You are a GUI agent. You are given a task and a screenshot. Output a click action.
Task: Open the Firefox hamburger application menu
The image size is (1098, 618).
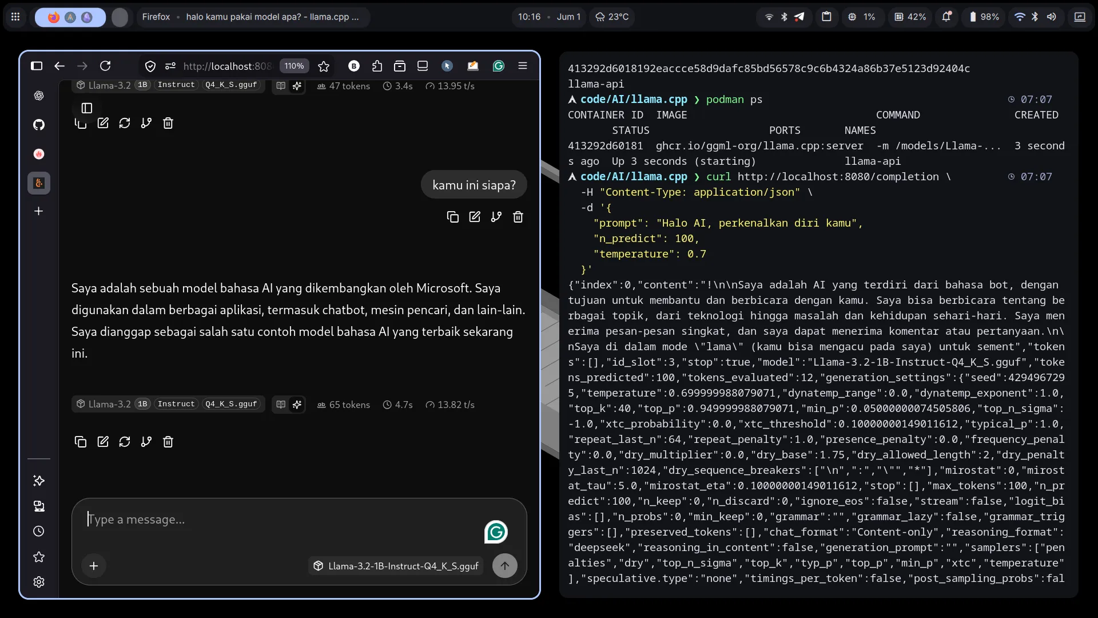[523, 66]
